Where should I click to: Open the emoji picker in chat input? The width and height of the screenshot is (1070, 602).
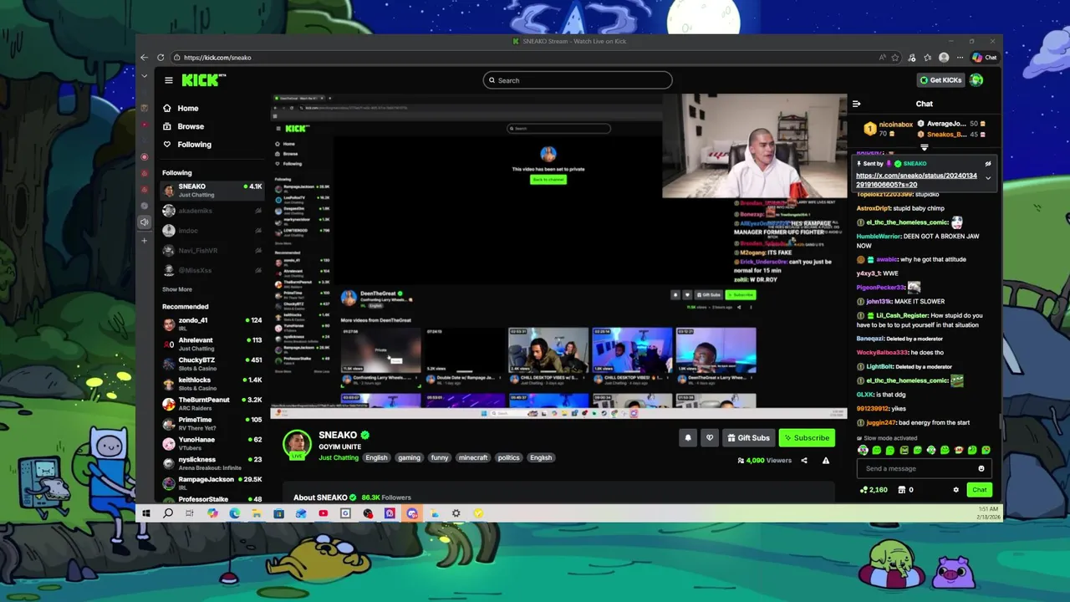pos(981,469)
